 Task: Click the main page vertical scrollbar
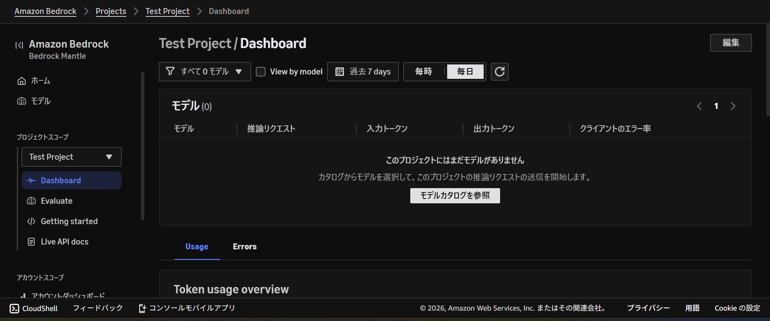tap(768, 70)
